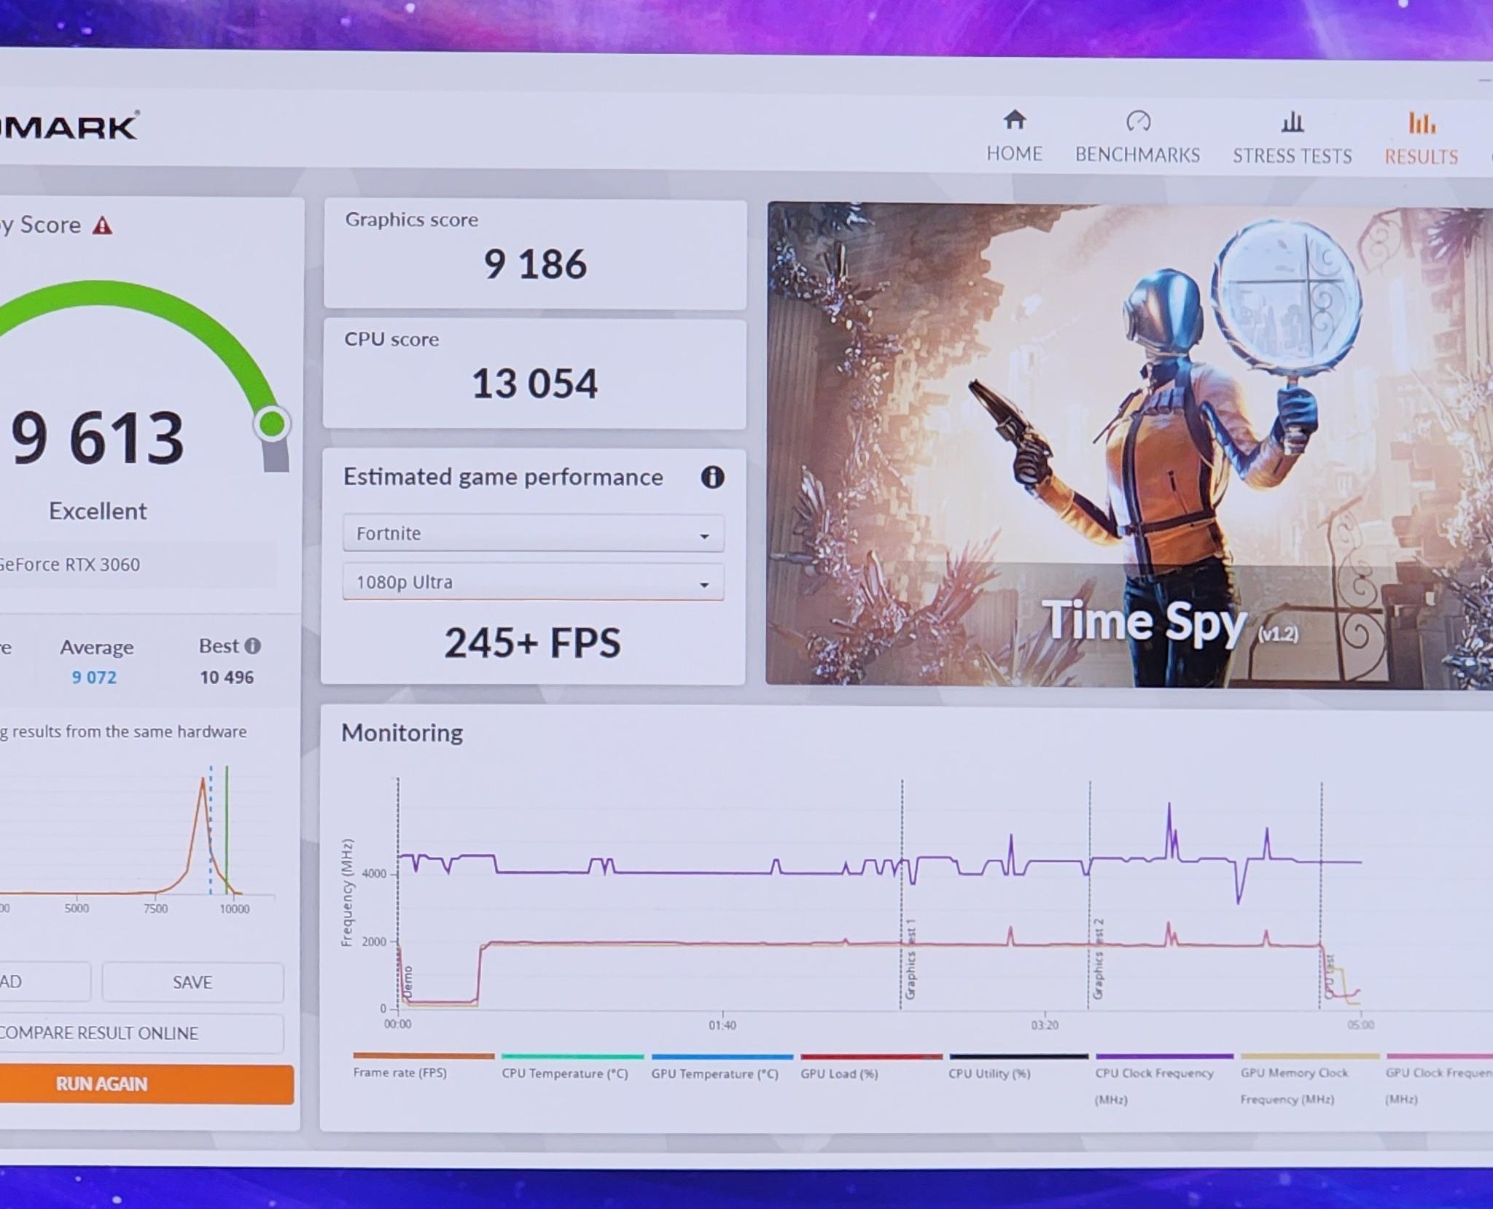Select the Results bar chart icon
The image size is (1493, 1209).
1422,123
